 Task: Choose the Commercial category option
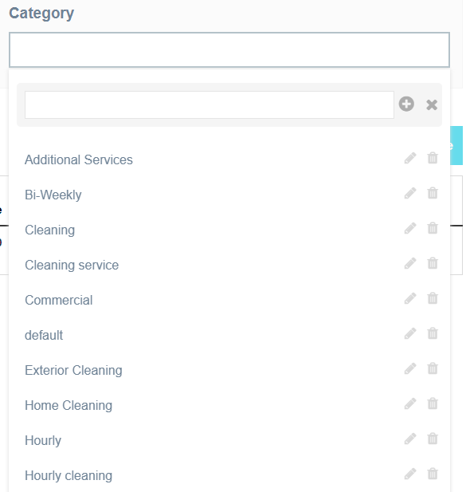[59, 301]
